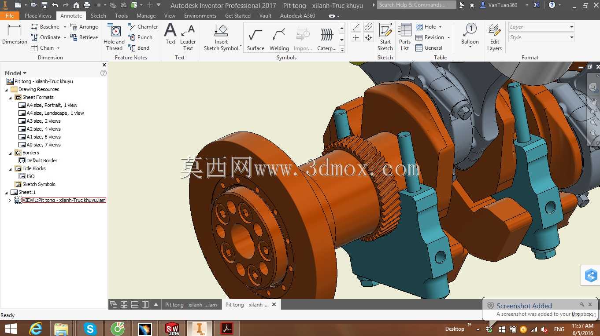Open the Revision table dropdown arrow
Image resolution: width=600 pixels, height=336 pixels.
coord(448,37)
